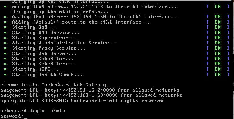Click the 192.51.15.2:8090 management URL
Image resolution: width=234 pixels, height=119 pixels.
[80, 90]
